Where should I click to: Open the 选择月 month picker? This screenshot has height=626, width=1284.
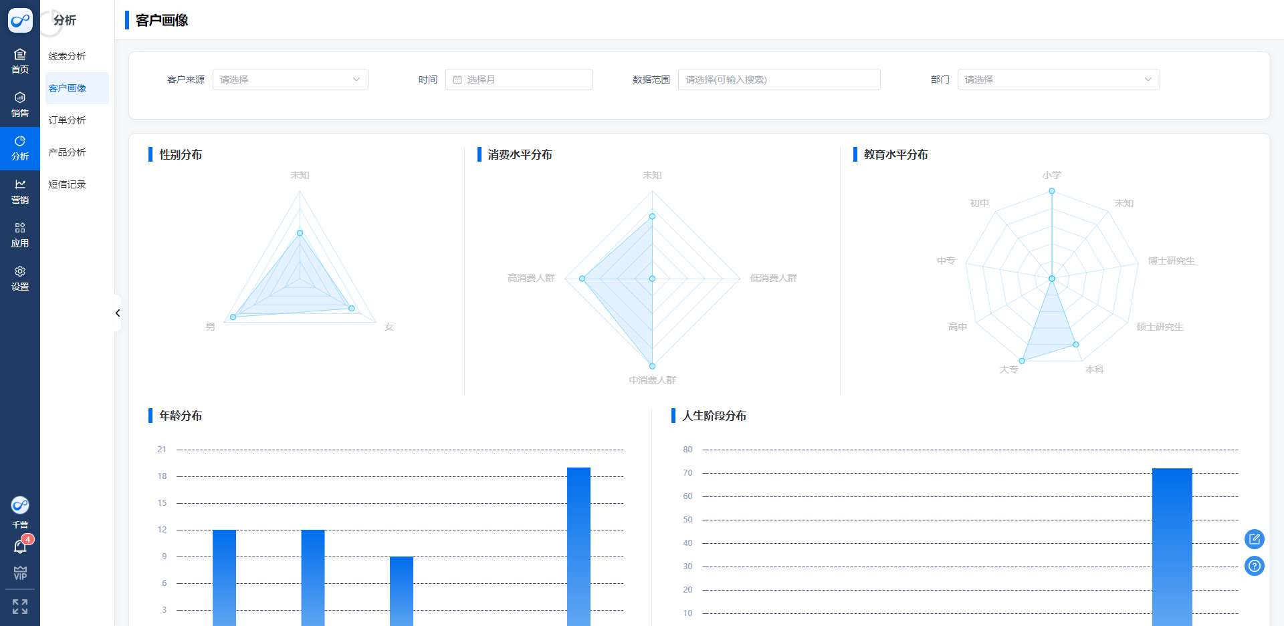tap(518, 80)
